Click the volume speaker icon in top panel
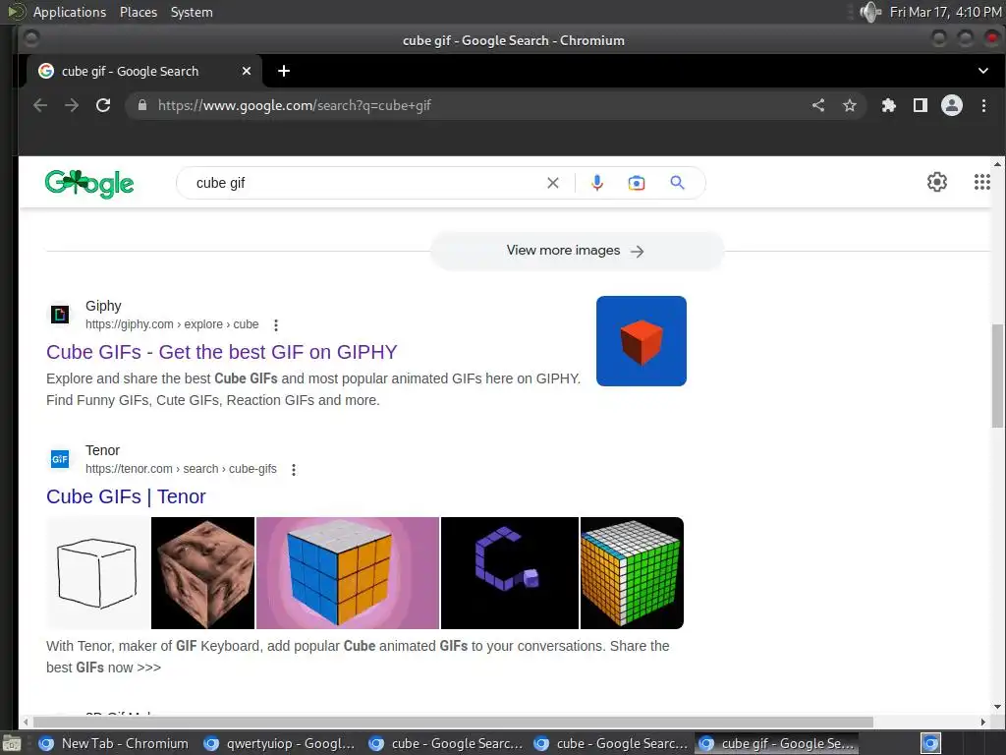The image size is (1006, 755). (870, 12)
